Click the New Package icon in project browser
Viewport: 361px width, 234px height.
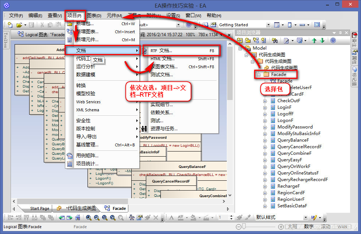(248, 41)
